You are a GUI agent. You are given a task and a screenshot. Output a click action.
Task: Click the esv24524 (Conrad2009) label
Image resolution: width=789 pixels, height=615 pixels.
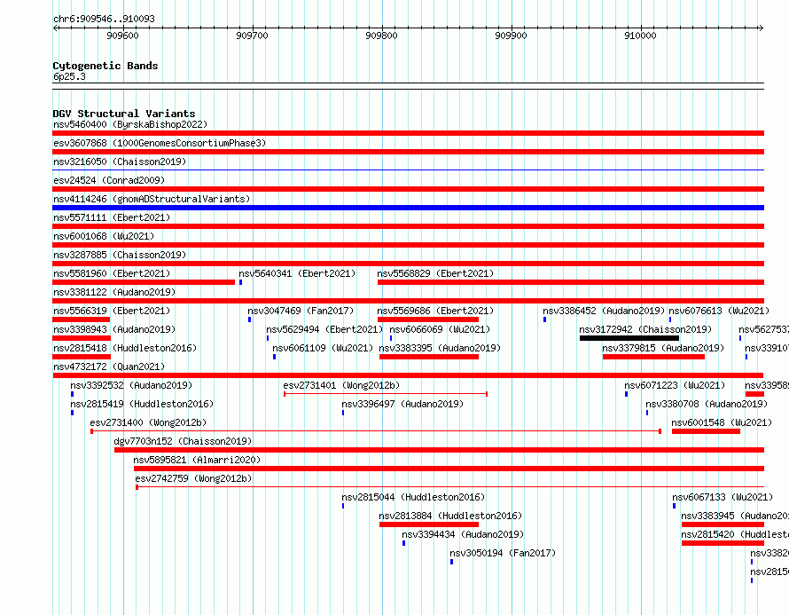109,180
